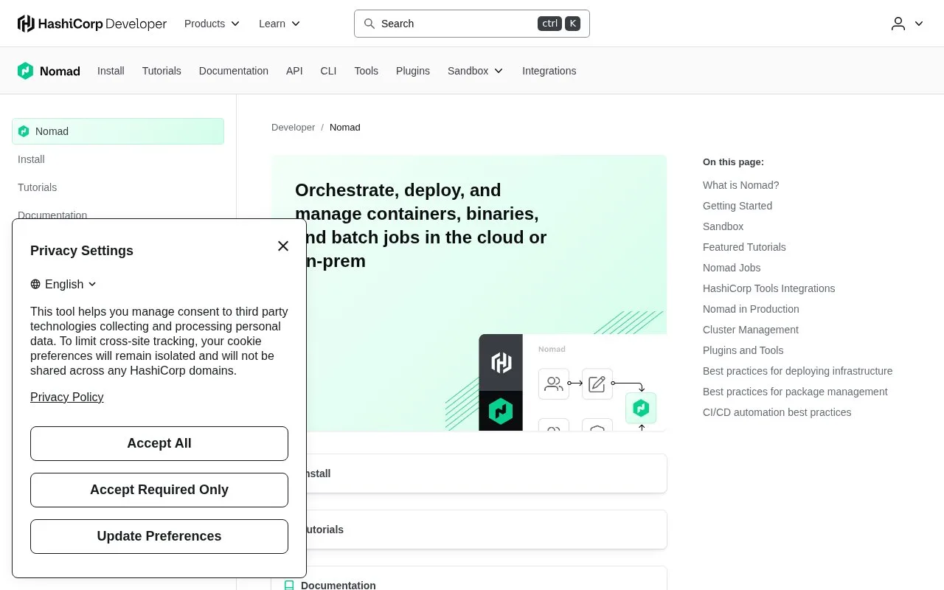Focus the Search input field
944x590 pixels.
[x=472, y=24]
